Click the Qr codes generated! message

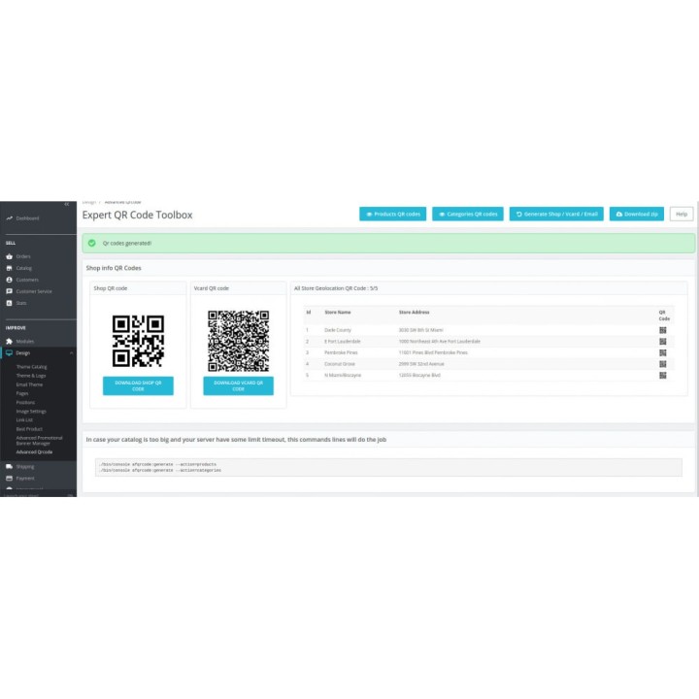(127, 244)
